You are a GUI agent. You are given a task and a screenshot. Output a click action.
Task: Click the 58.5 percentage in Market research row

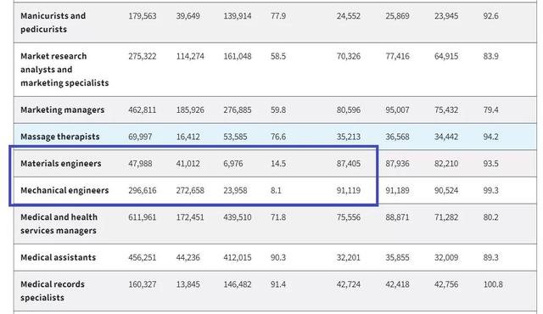click(278, 56)
